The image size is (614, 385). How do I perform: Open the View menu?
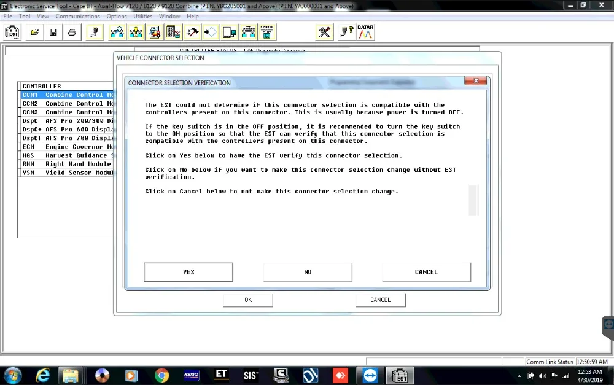click(43, 16)
